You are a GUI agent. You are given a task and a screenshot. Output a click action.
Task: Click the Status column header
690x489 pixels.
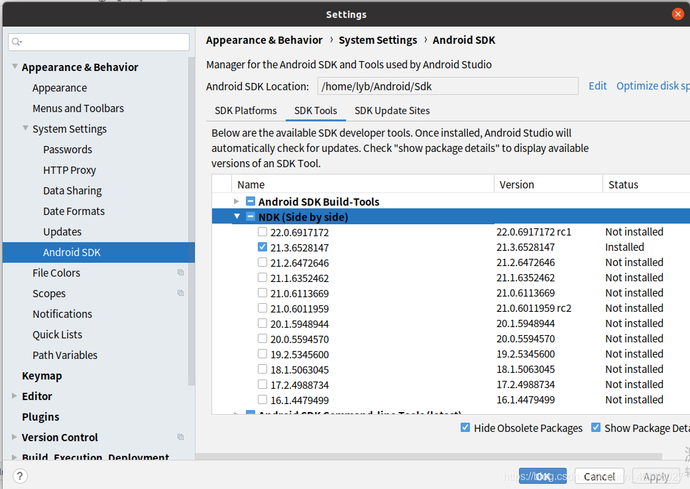click(x=646, y=184)
